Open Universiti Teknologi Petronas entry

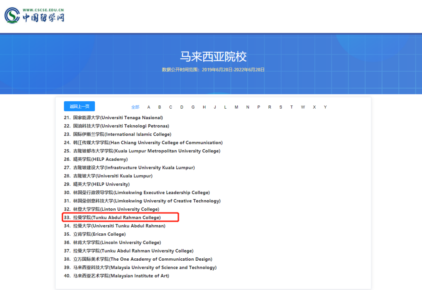coord(116,126)
